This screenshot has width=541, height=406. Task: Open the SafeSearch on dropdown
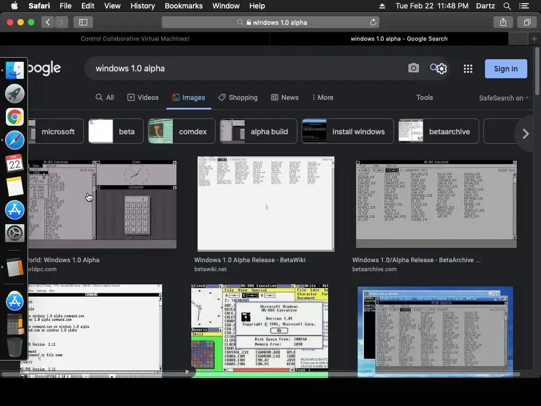[503, 98]
